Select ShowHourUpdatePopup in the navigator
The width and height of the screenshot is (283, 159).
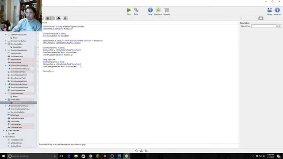click(19, 87)
